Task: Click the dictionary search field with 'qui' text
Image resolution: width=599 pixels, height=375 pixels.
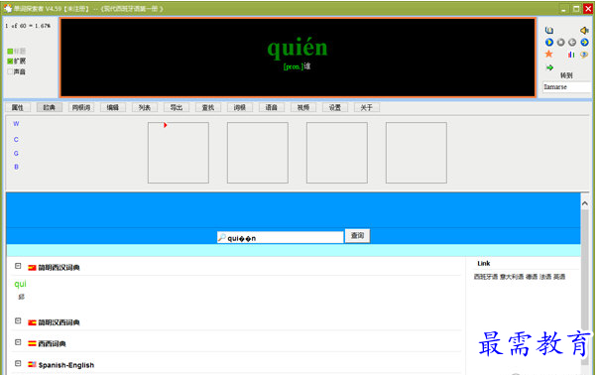Action: pyautogui.click(x=280, y=237)
